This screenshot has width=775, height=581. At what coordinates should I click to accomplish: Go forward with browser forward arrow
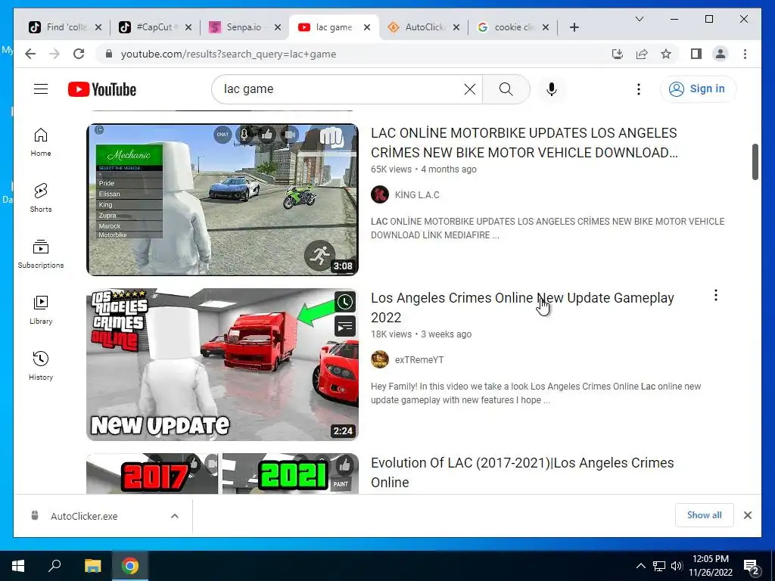54,54
